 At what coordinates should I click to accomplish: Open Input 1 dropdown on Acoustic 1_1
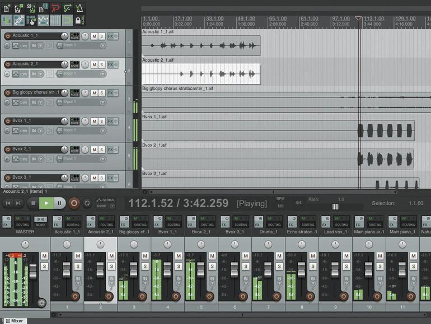click(x=81, y=45)
